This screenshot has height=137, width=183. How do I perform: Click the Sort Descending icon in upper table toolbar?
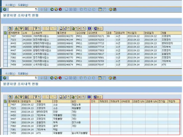[x=21, y=28]
